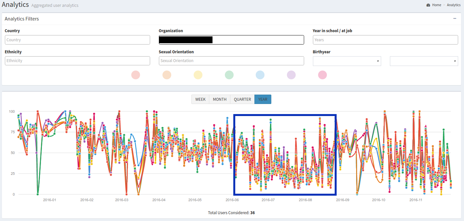This screenshot has width=464, height=221.
Task: Select the YEAR range button
Action: pos(263,99)
